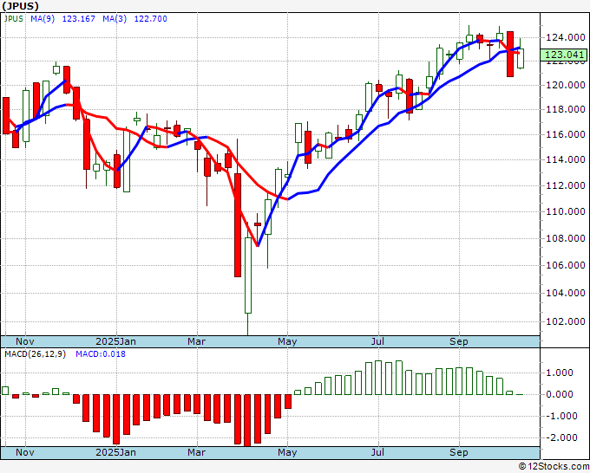Select the JPUS legend label
Image resolution: width=590 pixels, height=473 pixels.
pyautogui.click(x=14, y=19)
